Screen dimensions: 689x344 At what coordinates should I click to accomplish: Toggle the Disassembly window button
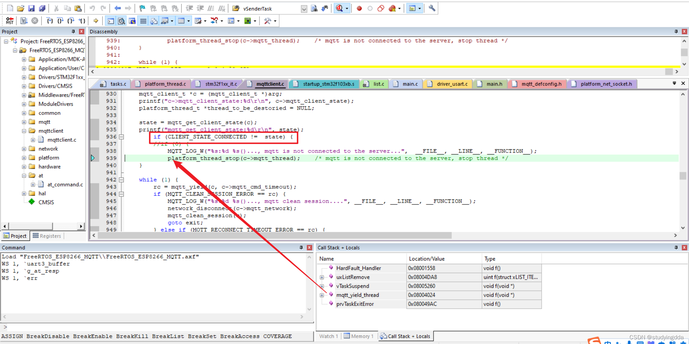click(122, 21)
